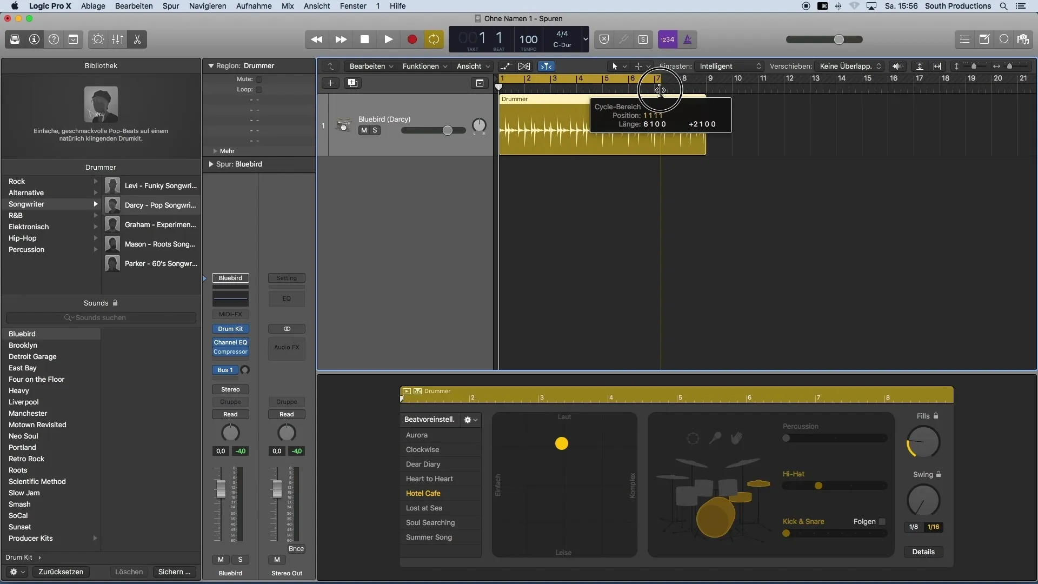Expand the Producer Kits category
Viewport: 1038px width, 584px height.
point(95,537)
